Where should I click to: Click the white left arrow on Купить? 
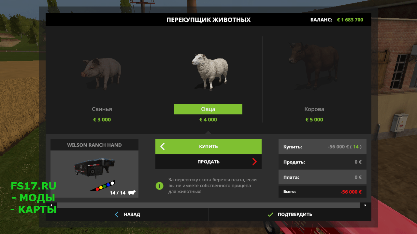(163, 147)
